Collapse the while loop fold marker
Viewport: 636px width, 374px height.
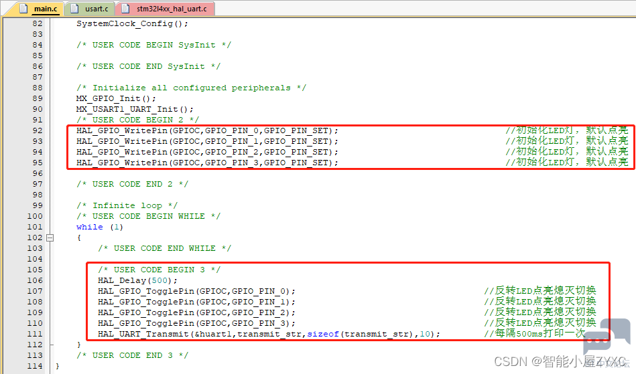[50, 238]
